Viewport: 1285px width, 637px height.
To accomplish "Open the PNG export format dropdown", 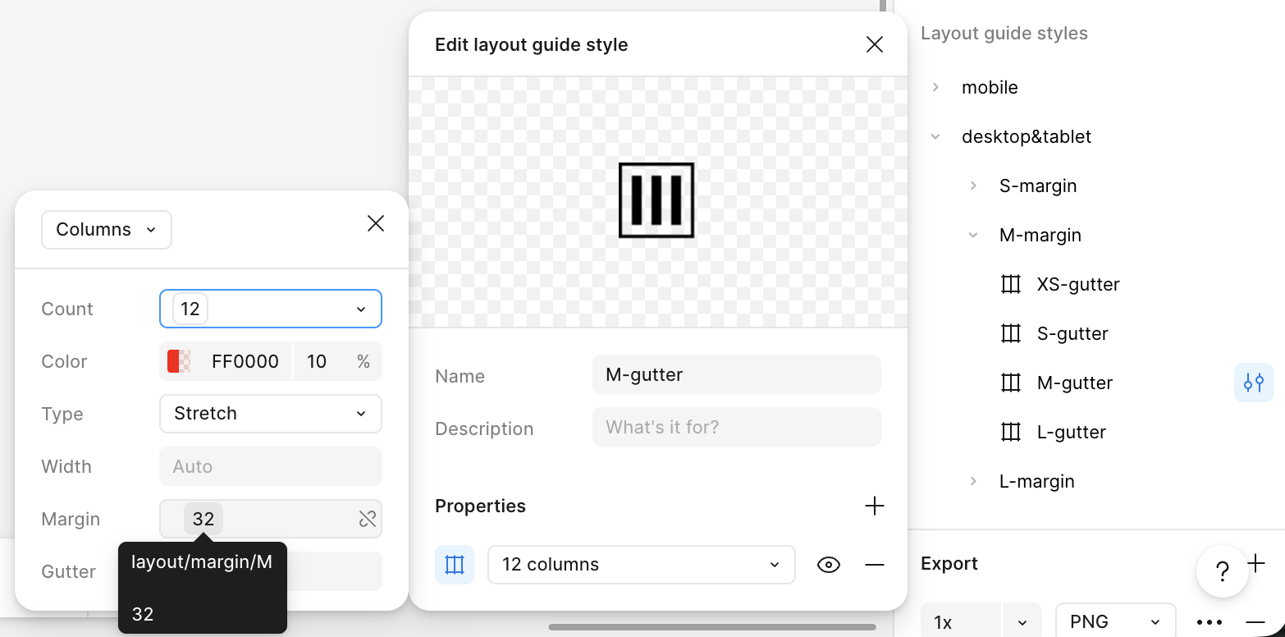I will (x=1115, y=621).
